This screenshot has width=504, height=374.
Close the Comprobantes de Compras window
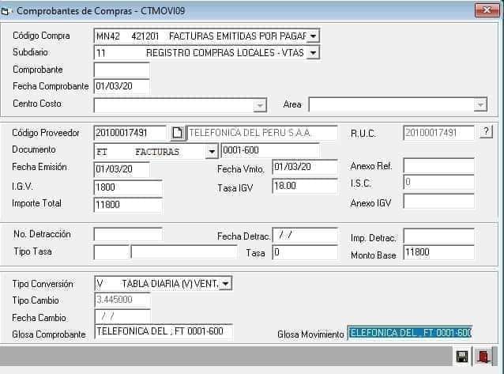click(487, 10)
